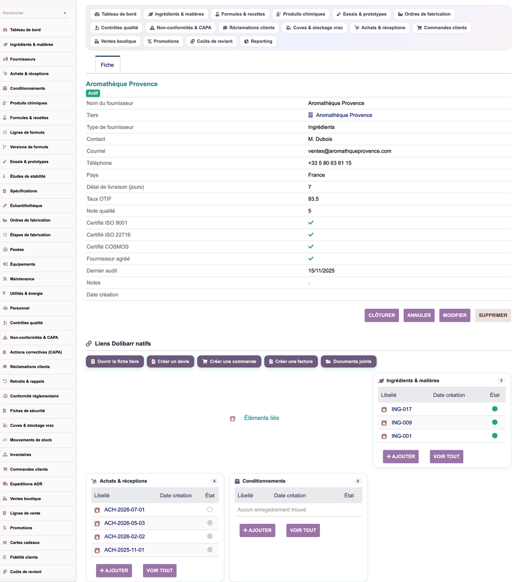This screenshot has width=522, height=582.
Task: Click the Pesées scale icon in sidebar
Action: click(x=5, y=250)
